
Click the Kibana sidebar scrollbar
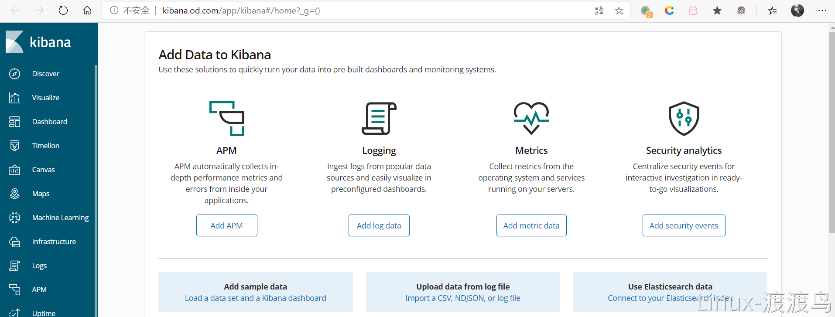point(96,191)
